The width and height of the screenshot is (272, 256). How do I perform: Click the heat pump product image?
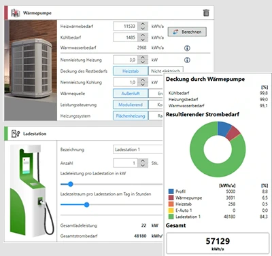pos(31,70)
